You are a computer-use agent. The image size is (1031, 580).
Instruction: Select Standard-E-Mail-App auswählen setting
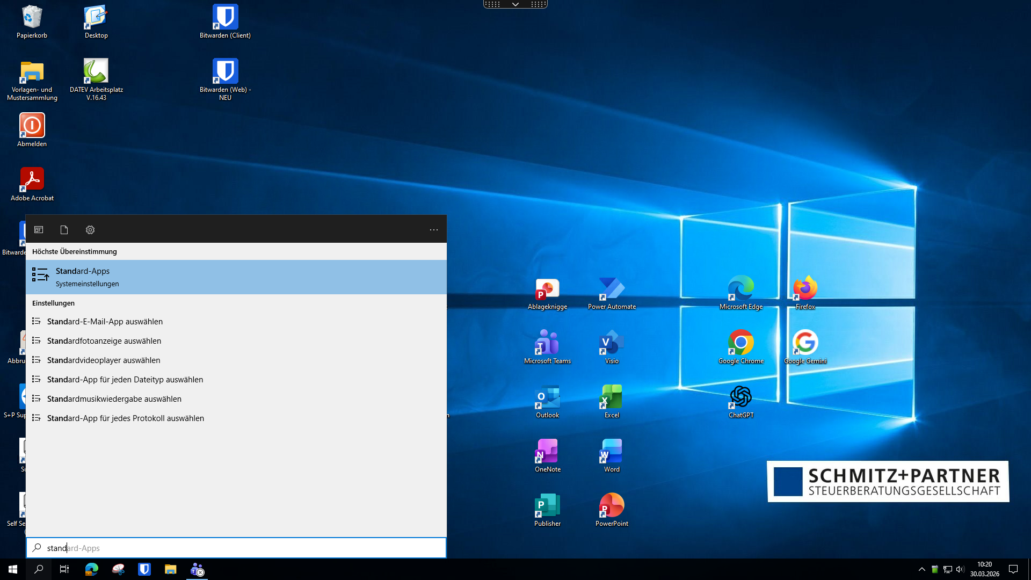point(105,322)
